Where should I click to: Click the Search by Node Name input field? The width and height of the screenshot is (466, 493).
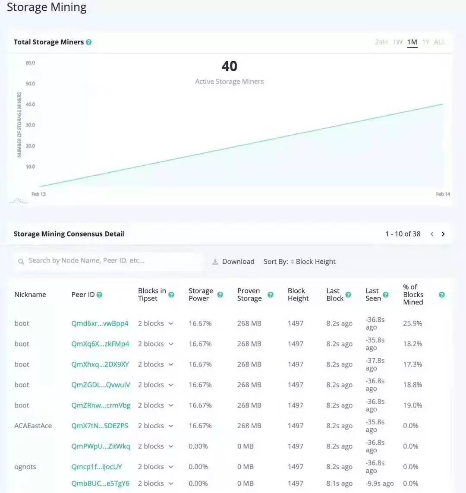click(x=108, y=261)
